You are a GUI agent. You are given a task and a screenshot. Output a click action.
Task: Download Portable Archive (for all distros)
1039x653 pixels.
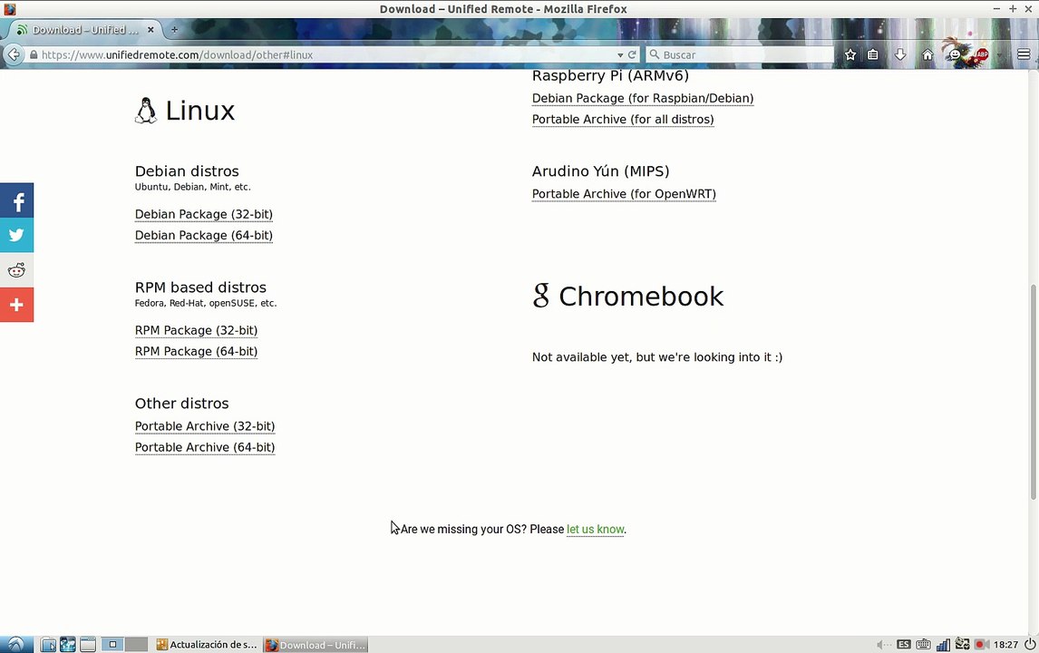(623, 120)
